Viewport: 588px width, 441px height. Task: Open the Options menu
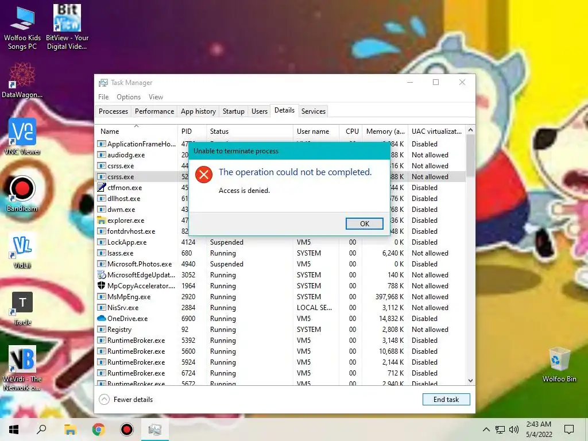(x=129, y=96)
